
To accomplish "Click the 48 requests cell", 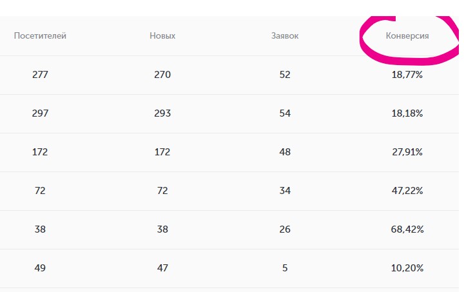I will click(x=285, y=152).
